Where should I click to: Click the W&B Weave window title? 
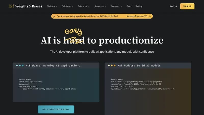click(x=53, y=66)
